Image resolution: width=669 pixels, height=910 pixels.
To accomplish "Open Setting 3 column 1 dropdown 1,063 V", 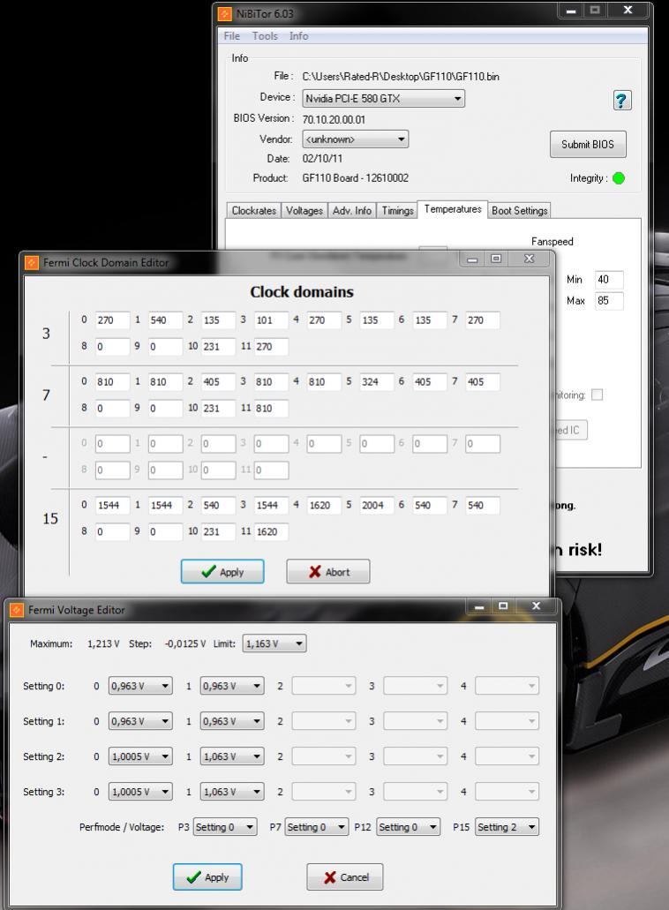I will click(x=232, y=792).
